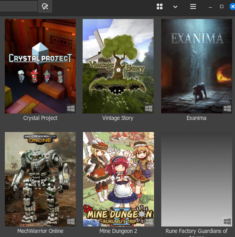Viewport: 235px width, 237px height.
Task: Select the Mine Dungeon 2 cover art
Action: coord(119,179)
